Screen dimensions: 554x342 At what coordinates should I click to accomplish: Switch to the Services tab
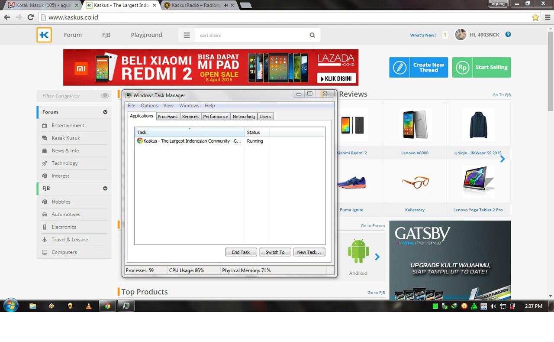(x=190, y=117)
